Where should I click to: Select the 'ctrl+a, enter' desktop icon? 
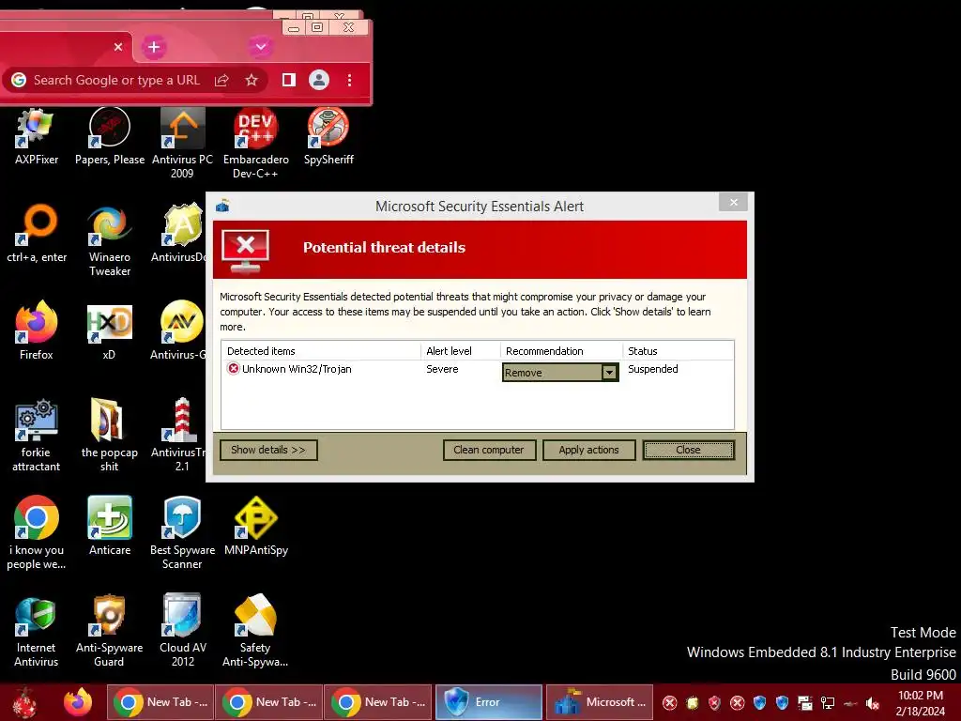click(37, 234)
